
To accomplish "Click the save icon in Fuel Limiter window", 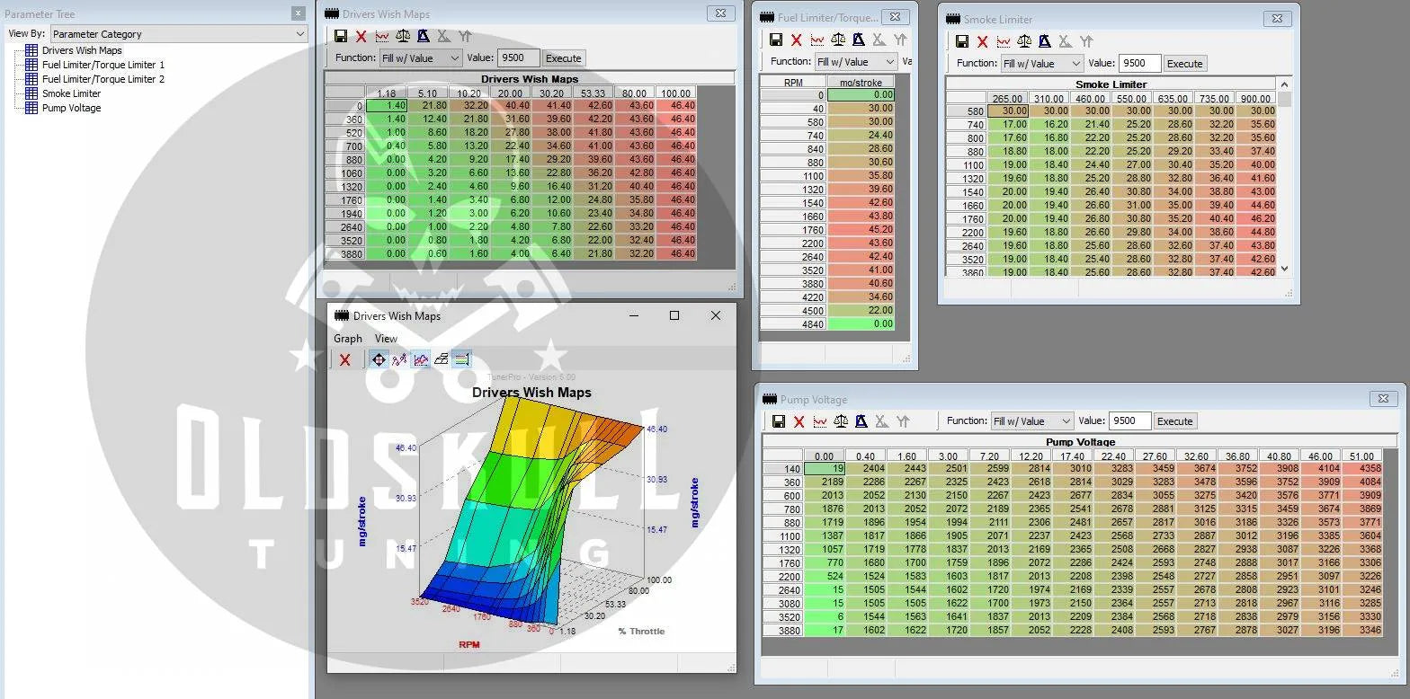I will click(776, 40).
